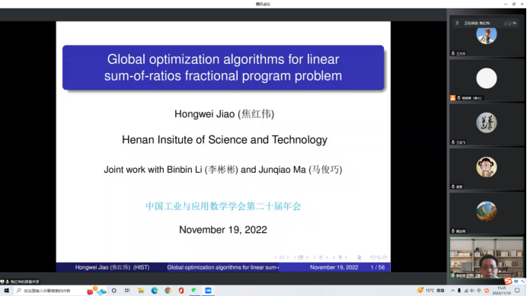The width and height of the screenshot is (527, 296).
Task: Expand hidden system tray icons chevron
Action: (x=452, y=291)
